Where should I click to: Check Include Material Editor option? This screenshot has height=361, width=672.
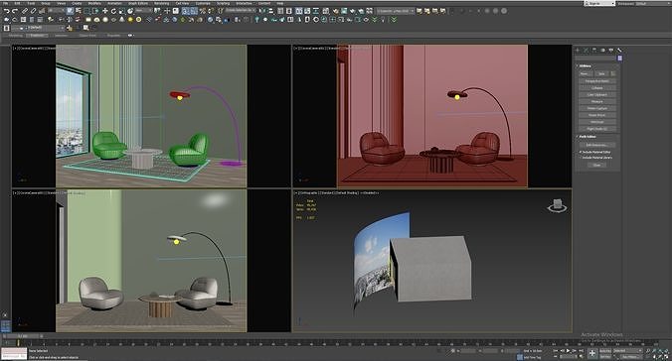pos(581,152)
